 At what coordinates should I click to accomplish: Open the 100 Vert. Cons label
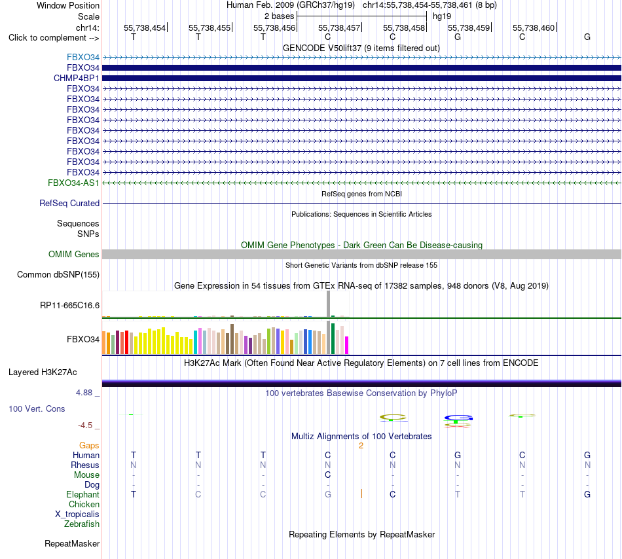pyautogui.click(x=37, y=408)
